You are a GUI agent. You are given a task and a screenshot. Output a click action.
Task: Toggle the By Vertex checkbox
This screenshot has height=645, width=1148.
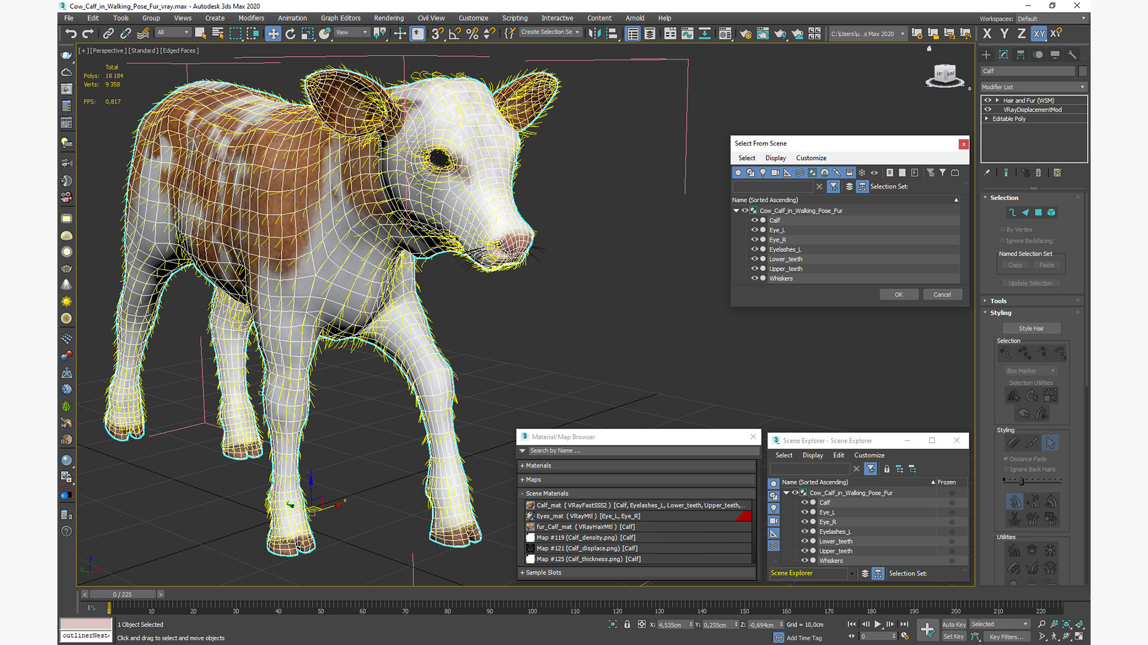1003,229
